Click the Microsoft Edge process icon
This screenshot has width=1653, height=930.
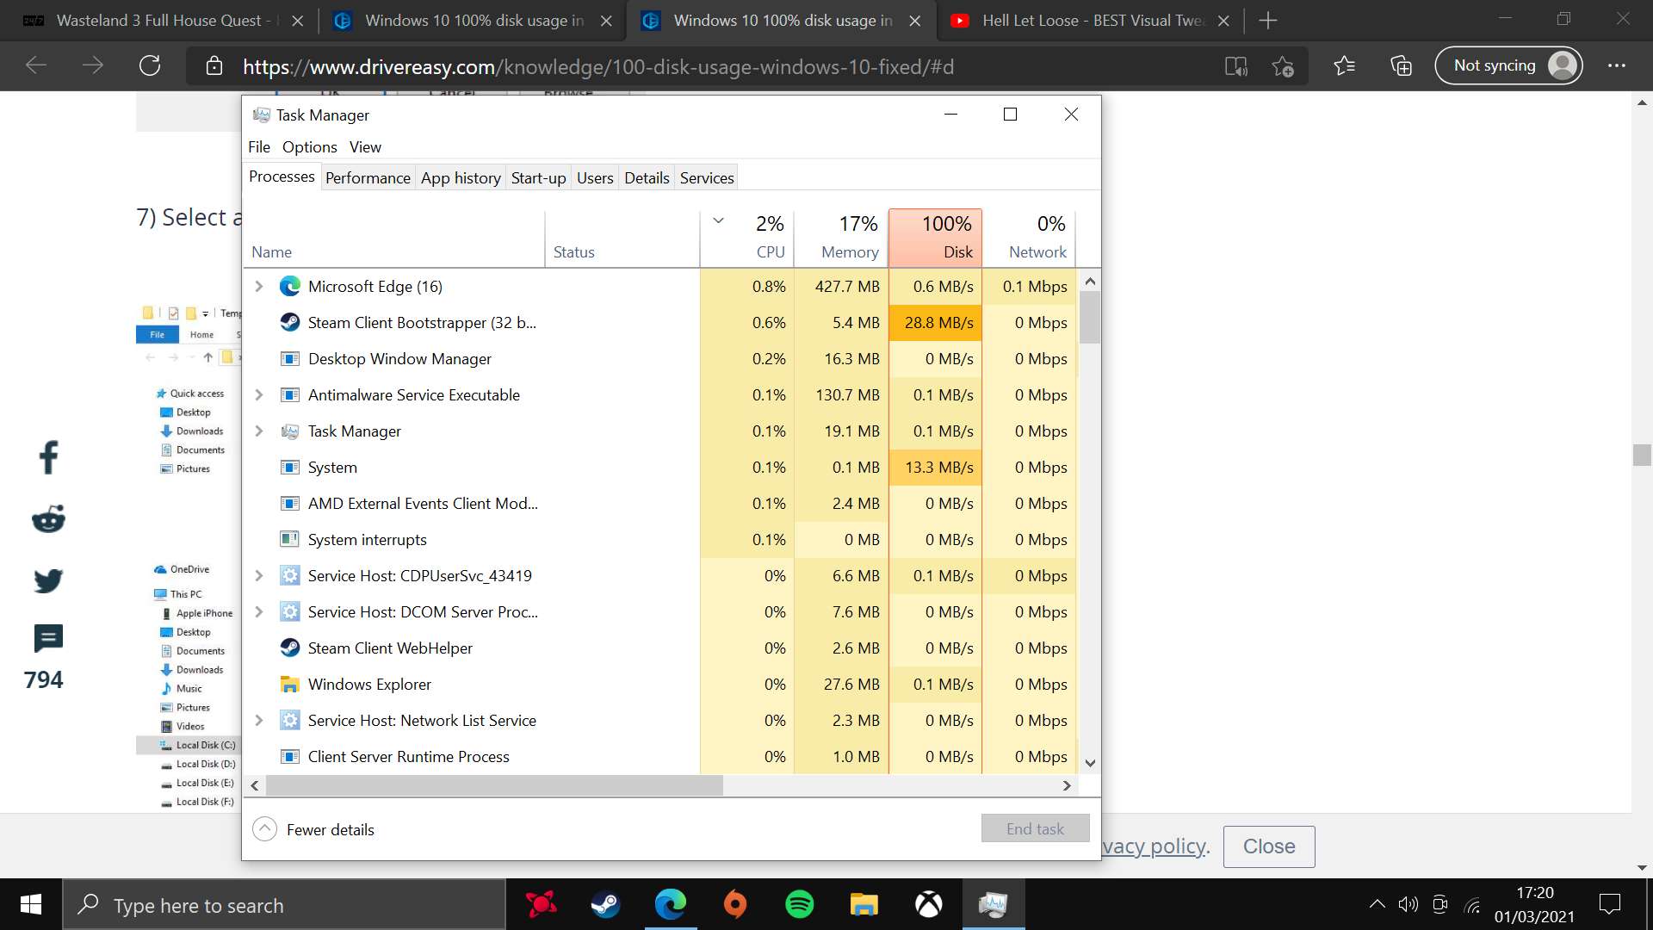290,286
